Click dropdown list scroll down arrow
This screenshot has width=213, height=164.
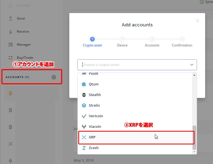[195, 152]
